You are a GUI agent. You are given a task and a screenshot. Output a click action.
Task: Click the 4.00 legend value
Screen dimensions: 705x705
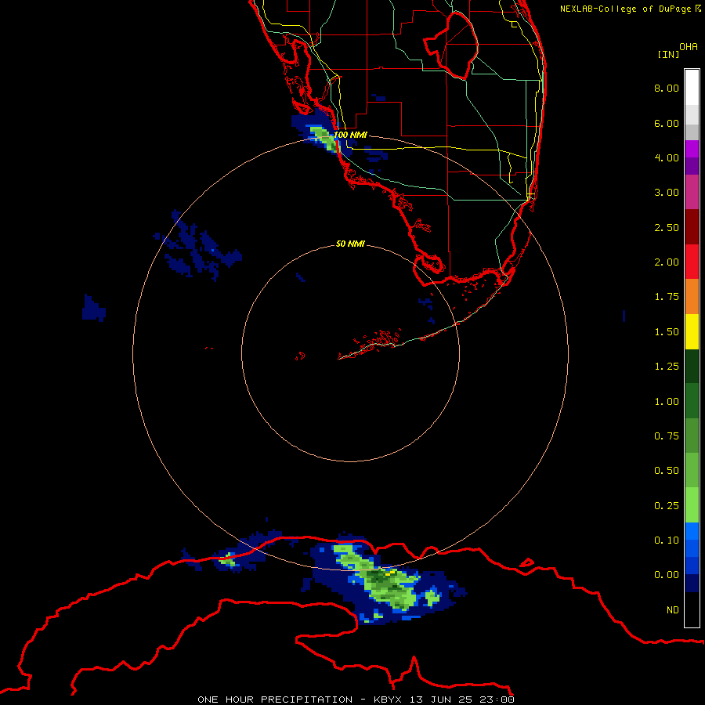point(667,157)
